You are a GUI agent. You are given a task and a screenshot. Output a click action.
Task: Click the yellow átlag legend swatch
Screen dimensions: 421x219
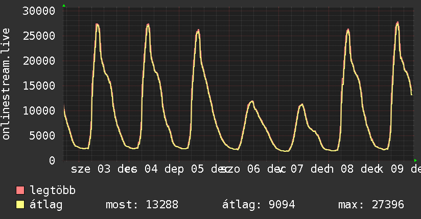tap(20, 205)
